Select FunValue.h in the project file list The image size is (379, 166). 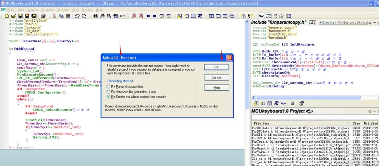tap(301, 156)
